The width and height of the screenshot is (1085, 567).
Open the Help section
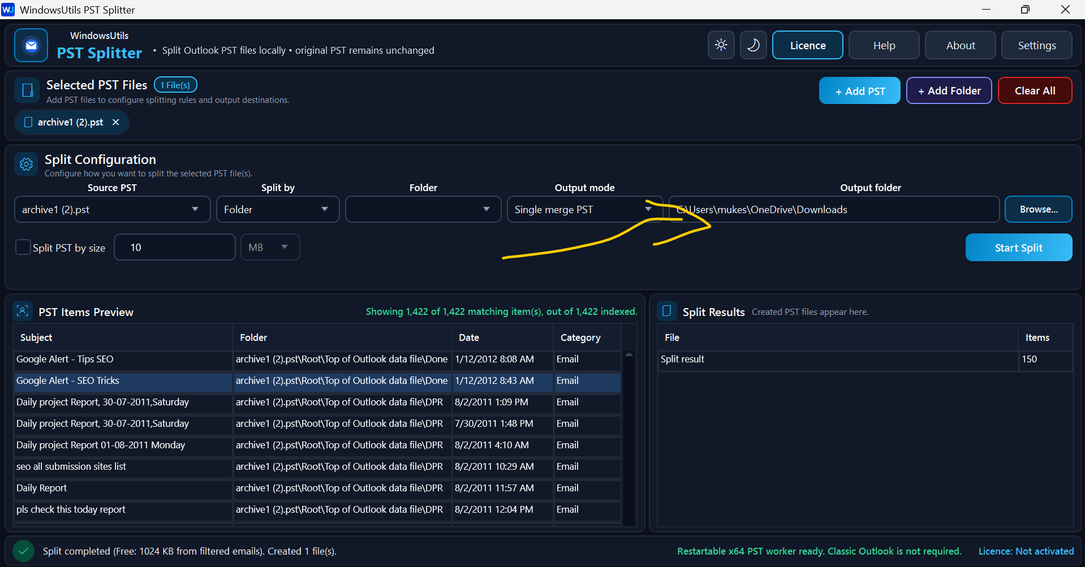pos(884,45)
